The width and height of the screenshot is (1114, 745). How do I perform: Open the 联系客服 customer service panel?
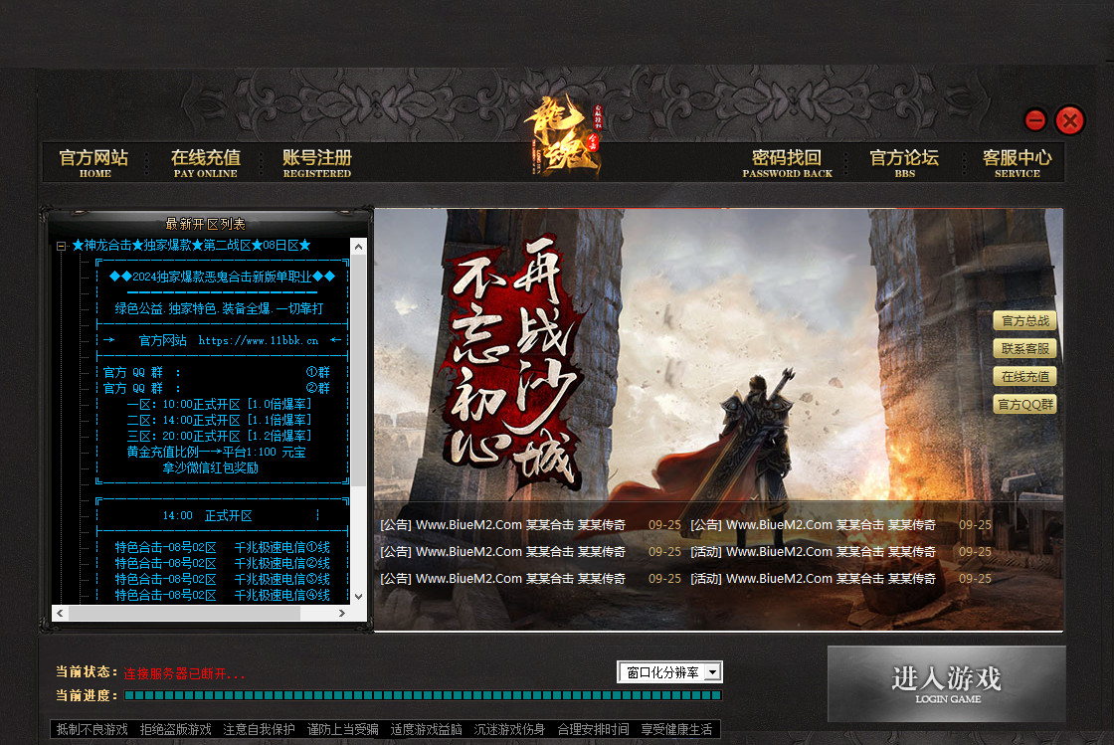[1024, 348]
